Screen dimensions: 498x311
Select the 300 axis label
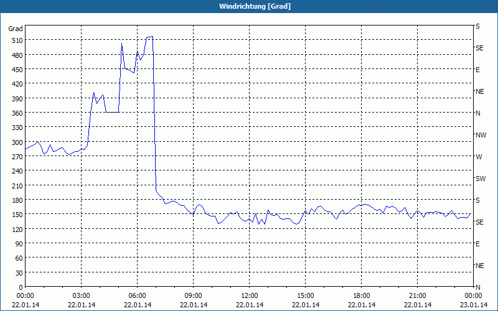[17, 142]
